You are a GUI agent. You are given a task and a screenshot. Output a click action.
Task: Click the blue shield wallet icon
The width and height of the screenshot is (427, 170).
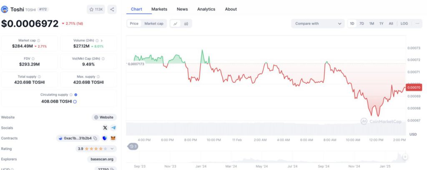point(105,138)
